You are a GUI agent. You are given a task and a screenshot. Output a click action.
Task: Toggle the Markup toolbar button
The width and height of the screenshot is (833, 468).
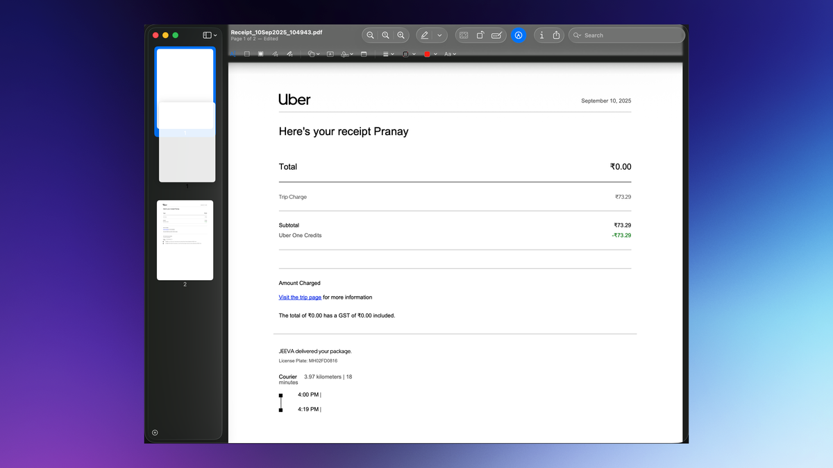click(518, 35)
